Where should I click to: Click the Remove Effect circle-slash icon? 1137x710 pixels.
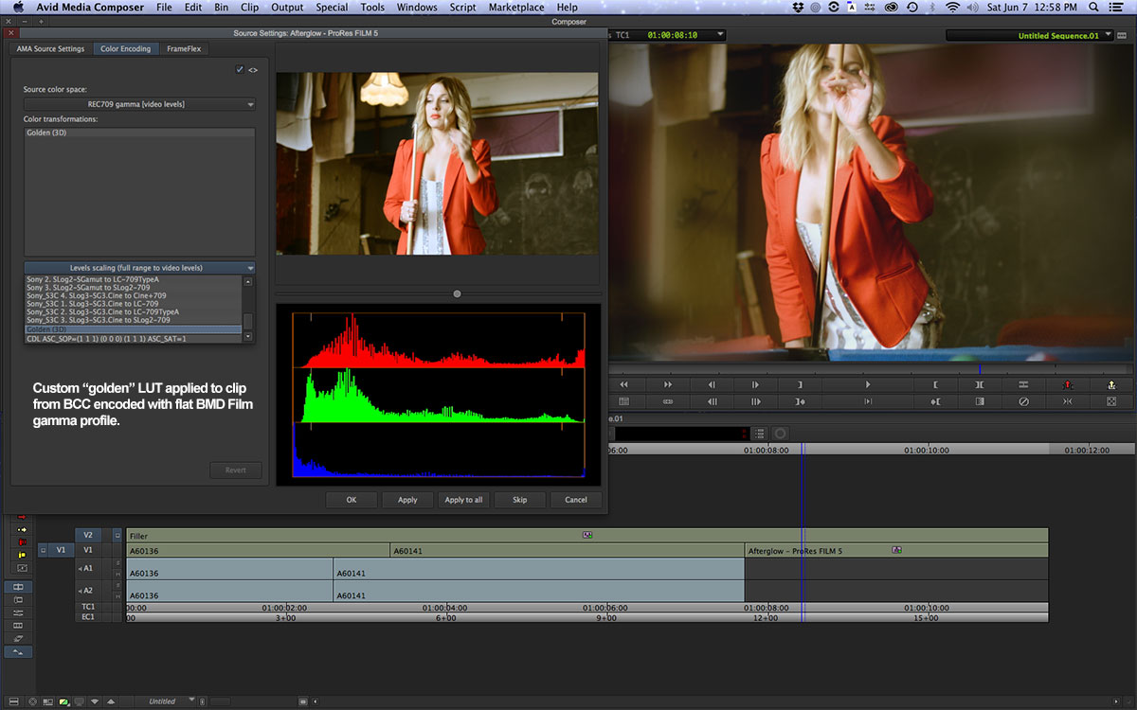[x=1024, y=401]
